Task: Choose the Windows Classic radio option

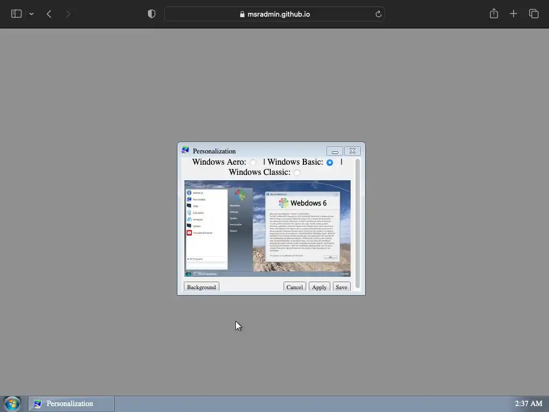Action: click(297, 172)
